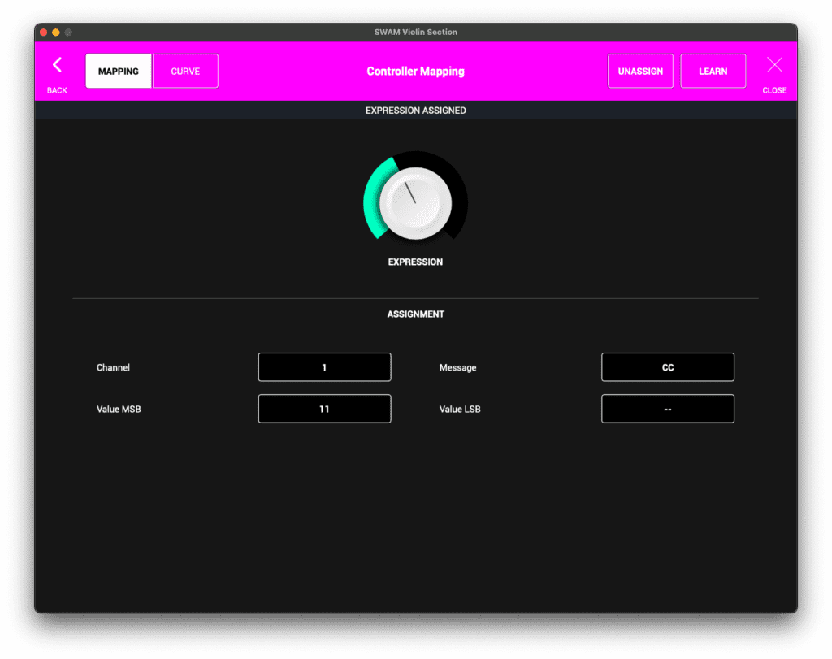Switch to the CURVE tab
832x659 pixels.
point(184,71)
